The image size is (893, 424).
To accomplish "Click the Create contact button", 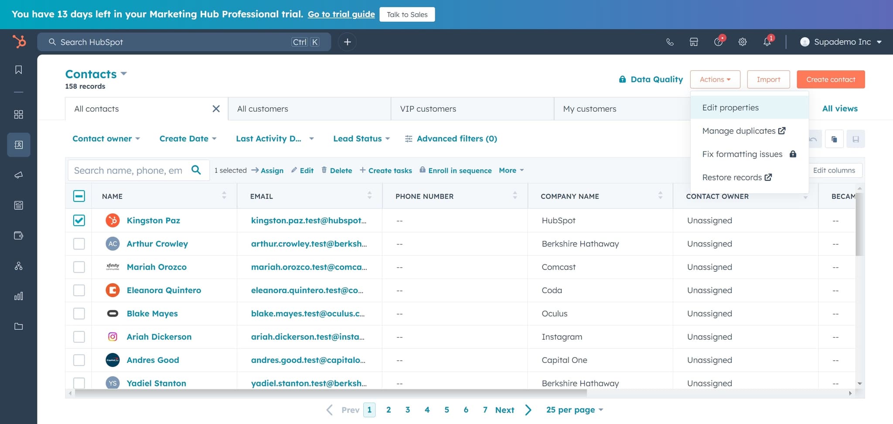I will coord(830,79).
